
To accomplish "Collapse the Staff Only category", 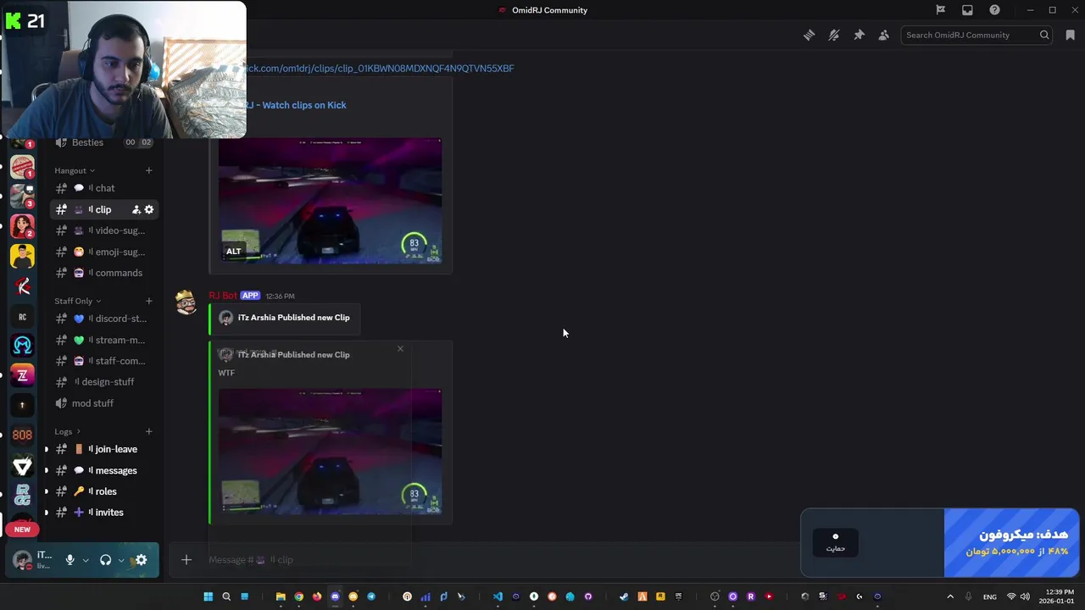I will click(77, 301).
